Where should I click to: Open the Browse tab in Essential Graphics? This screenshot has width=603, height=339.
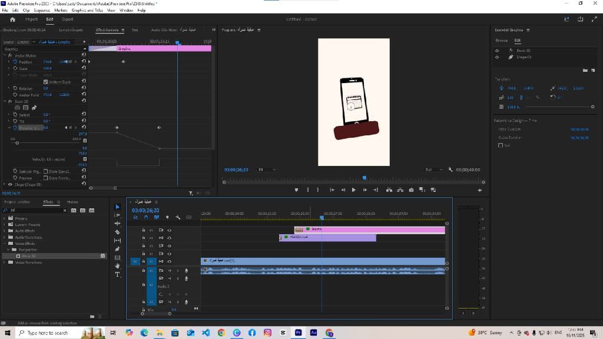(501, 41)
